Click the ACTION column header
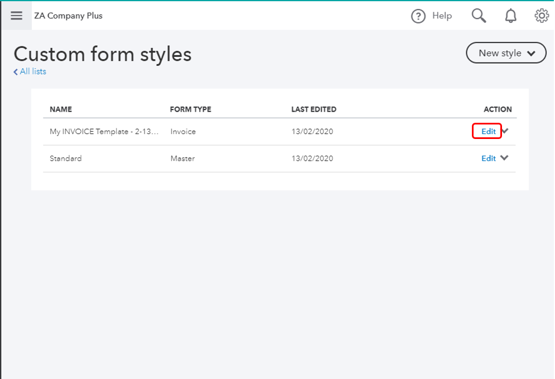The width and height of the screenshot is (555, 379). tap(498, 109)
